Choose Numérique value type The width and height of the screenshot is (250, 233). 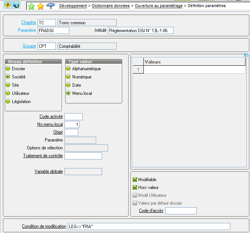tap(68, 77)
